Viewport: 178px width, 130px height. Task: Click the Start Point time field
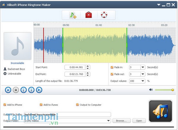click(75, 67)
